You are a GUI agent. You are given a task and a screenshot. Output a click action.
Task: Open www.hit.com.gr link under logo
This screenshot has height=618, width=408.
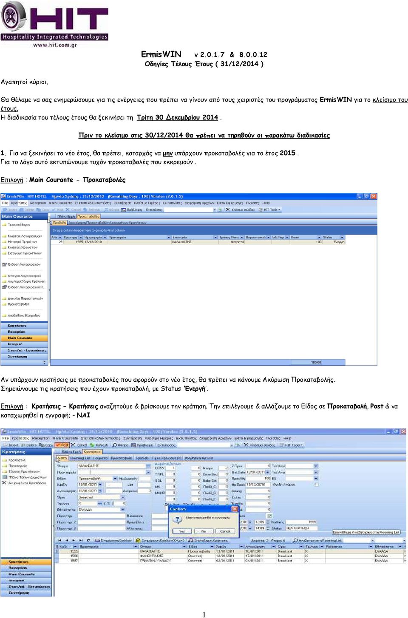55,44
